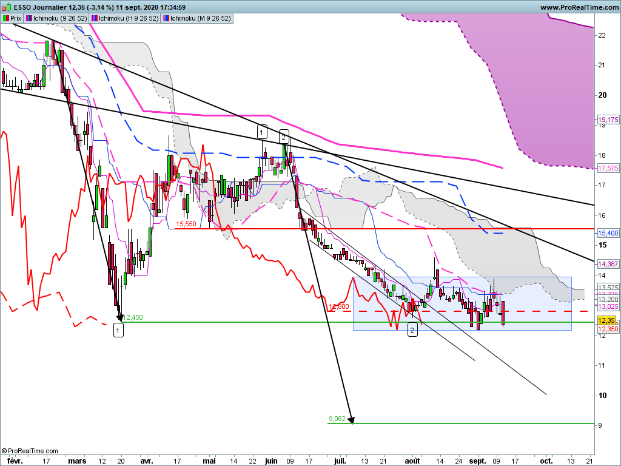The image size is (621, 466).
Task: Click the juin label on time axis
Action: coord(271,461)
